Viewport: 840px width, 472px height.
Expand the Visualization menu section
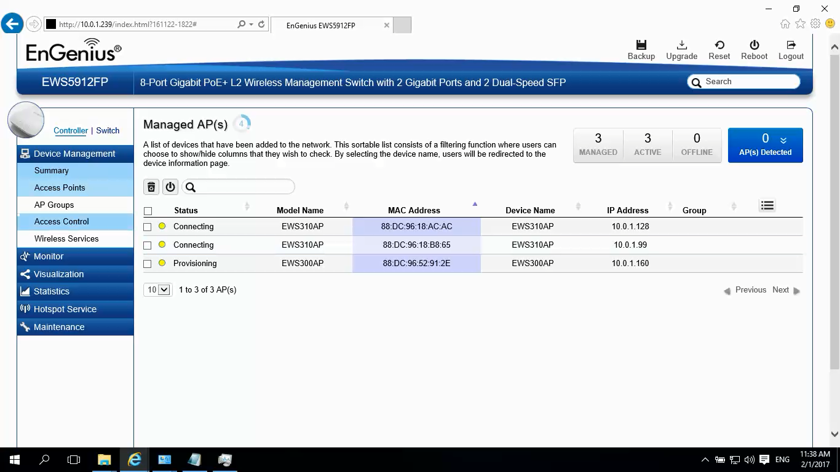click(x=75, y=274)
